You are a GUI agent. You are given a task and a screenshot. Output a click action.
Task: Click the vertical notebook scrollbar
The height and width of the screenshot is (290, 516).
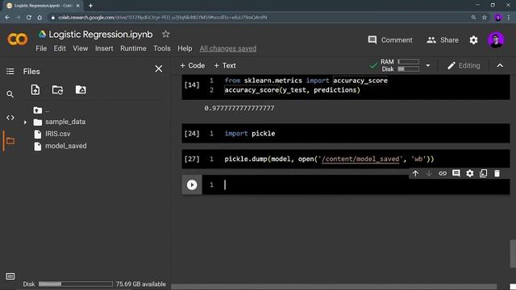[513, 253]
